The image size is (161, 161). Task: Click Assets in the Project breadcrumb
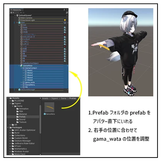tap(45, 99)
